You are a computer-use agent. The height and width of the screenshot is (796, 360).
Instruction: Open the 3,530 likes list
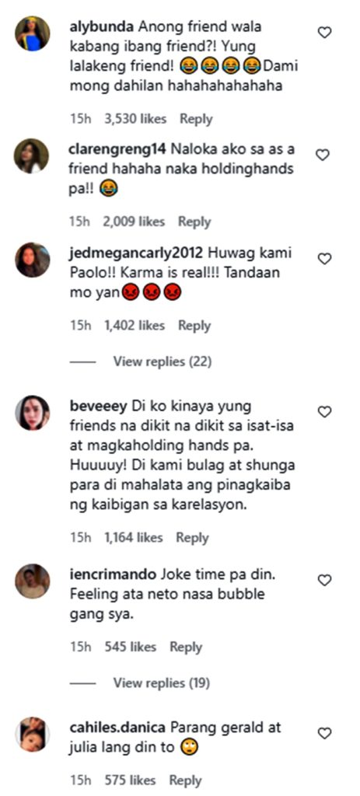coord(135,119)
